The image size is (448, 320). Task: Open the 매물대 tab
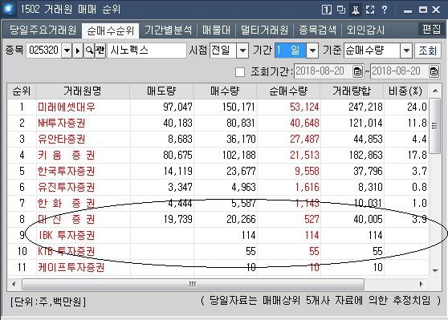coord(216,30)
